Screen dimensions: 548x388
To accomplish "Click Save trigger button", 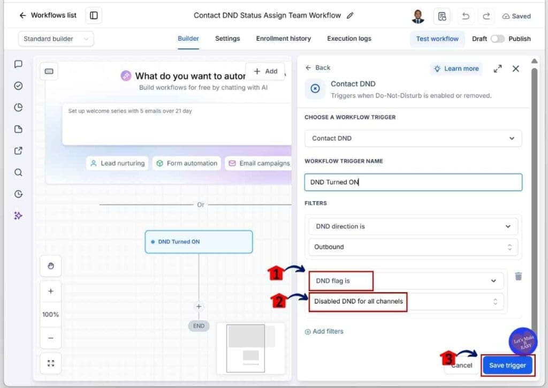I will [x=507, y=366].
